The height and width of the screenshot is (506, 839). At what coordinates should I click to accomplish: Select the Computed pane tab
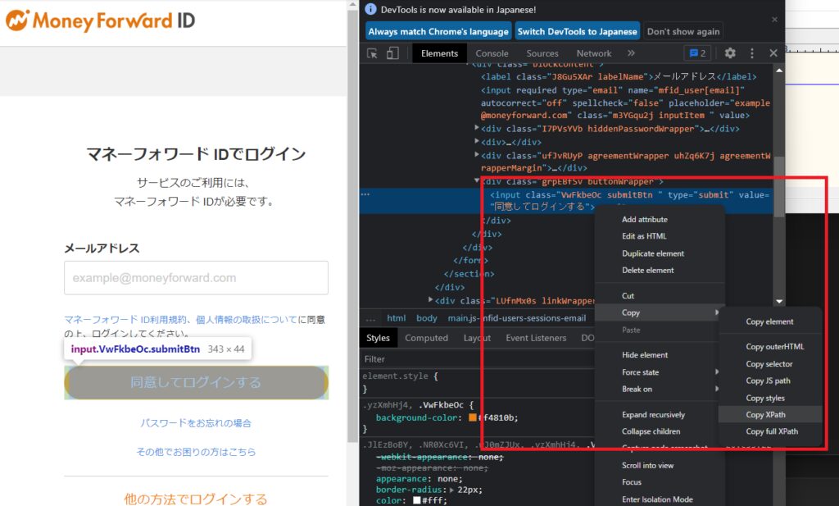(x=426, y=338)
